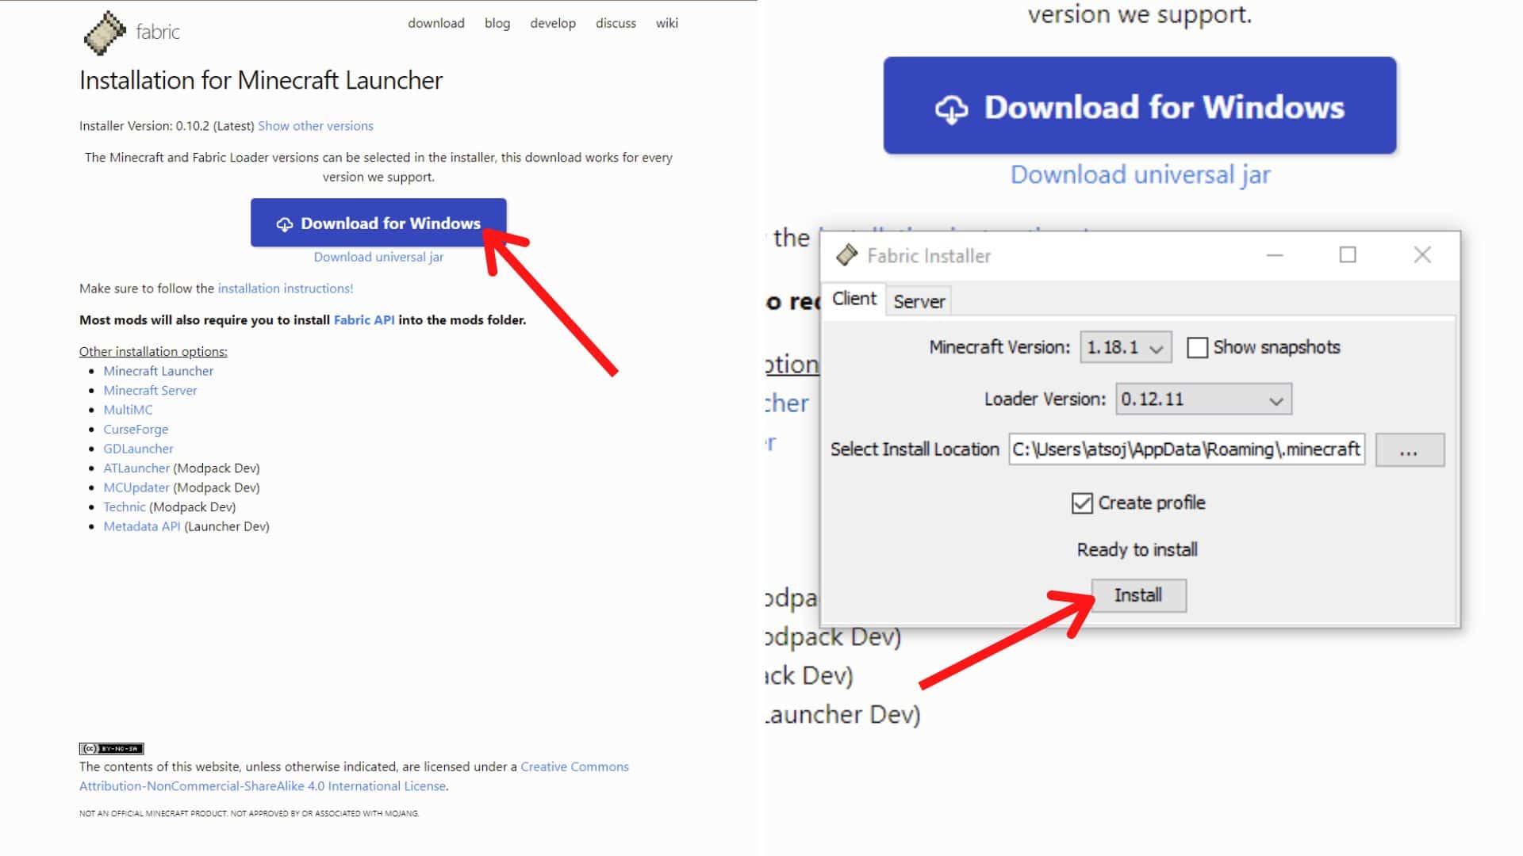
Task: Open the CurseForge option link
Action: tap(136, 429)
